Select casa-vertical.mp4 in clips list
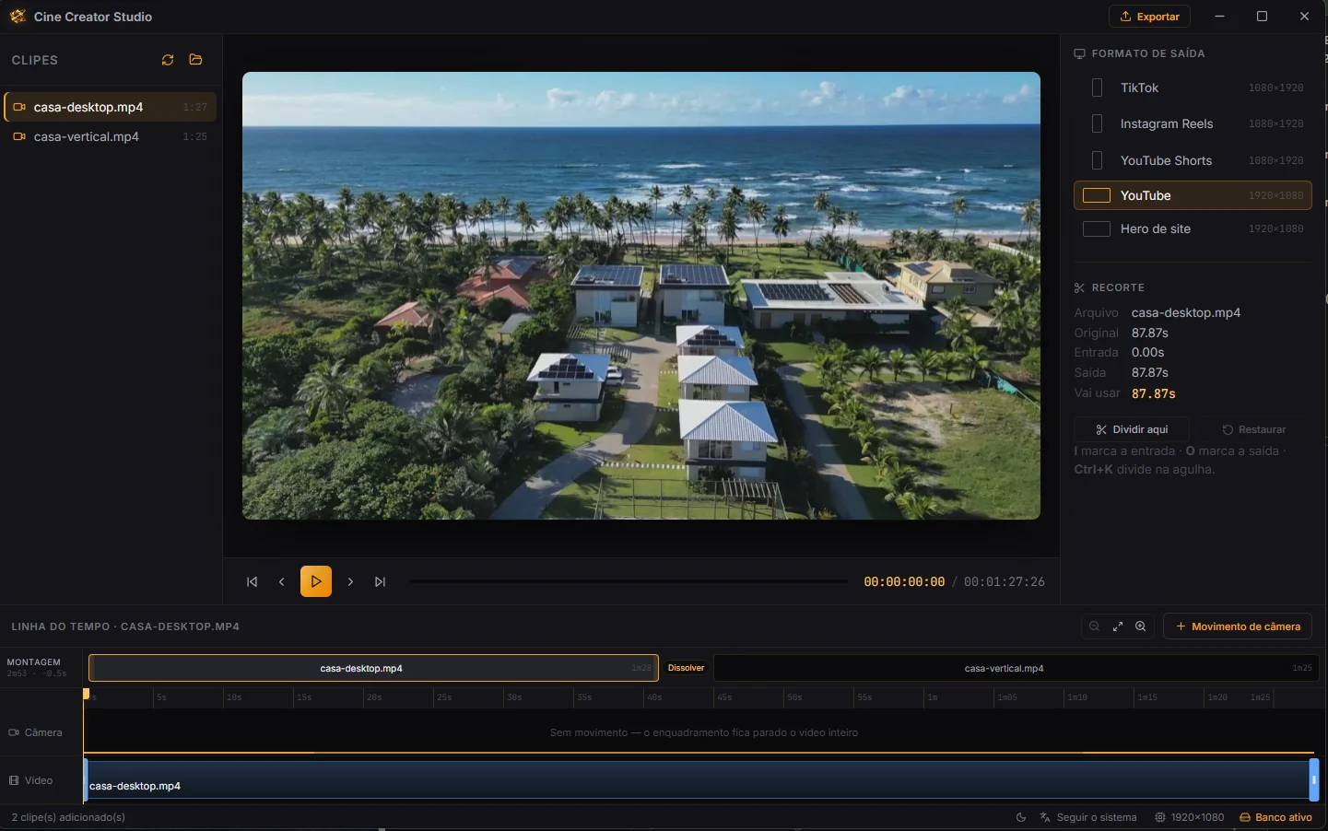 [x=110, y=136]
